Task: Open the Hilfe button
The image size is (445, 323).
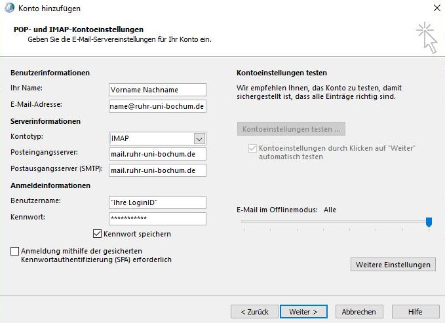Action: click(x=415, y=312)
